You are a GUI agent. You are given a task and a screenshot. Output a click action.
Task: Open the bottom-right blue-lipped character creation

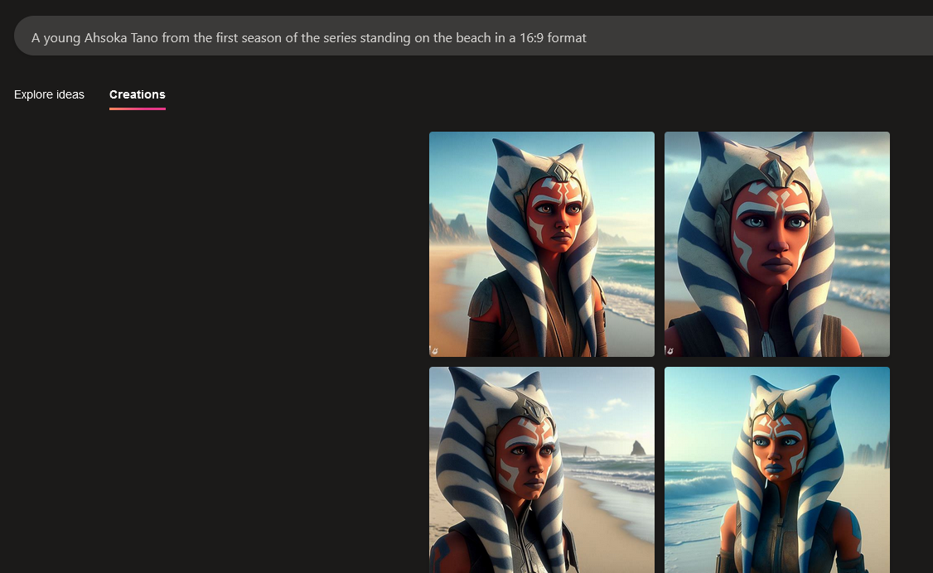(x=777, y=469)
